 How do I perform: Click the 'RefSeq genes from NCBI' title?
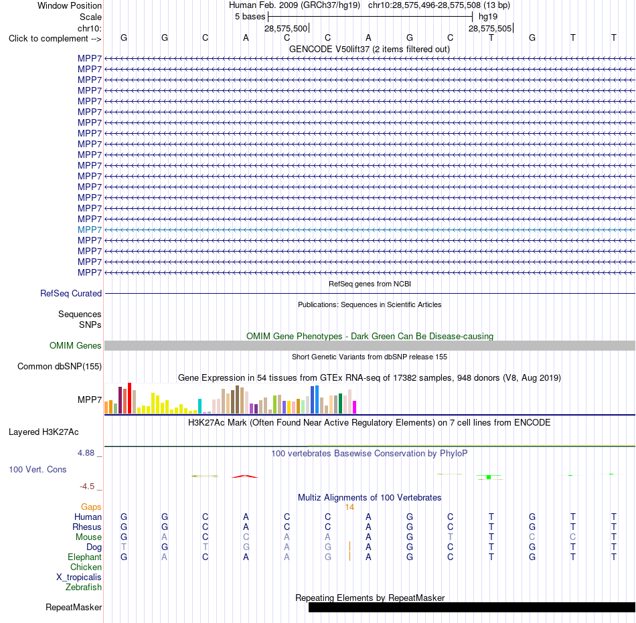tap(370, 284)
